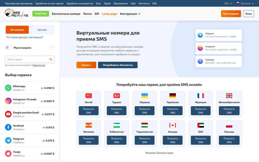Get SMS for Канада
The width and height of the screenshot is (259, 162).
(172, 140)
